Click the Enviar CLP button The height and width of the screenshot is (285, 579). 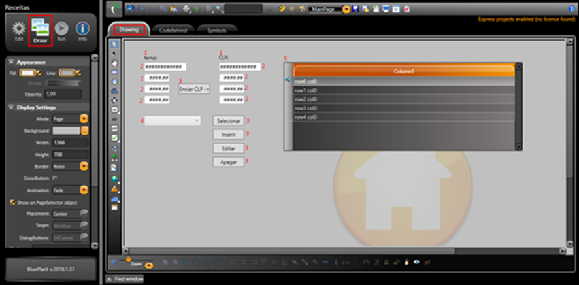[x=193, y=88]
